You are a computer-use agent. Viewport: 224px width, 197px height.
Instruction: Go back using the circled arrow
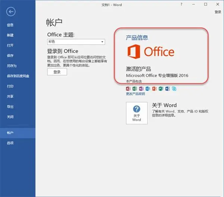click(x=11, y=12)
